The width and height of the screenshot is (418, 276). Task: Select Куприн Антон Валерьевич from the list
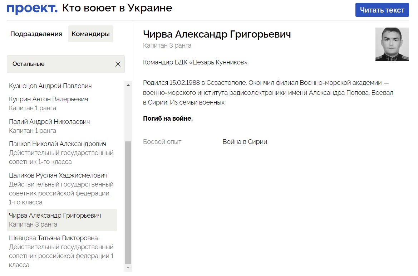(50, 99)
